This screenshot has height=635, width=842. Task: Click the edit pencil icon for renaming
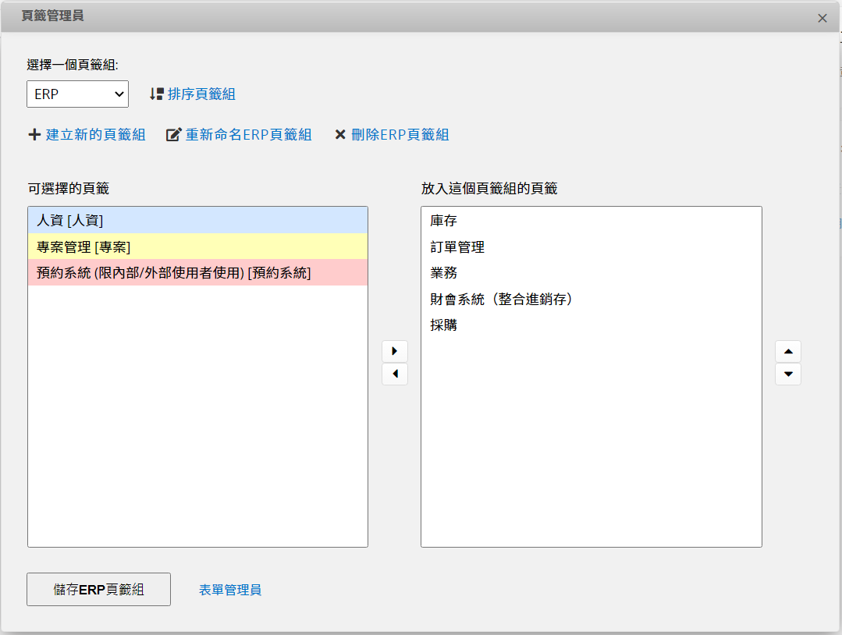pos(173,135)
